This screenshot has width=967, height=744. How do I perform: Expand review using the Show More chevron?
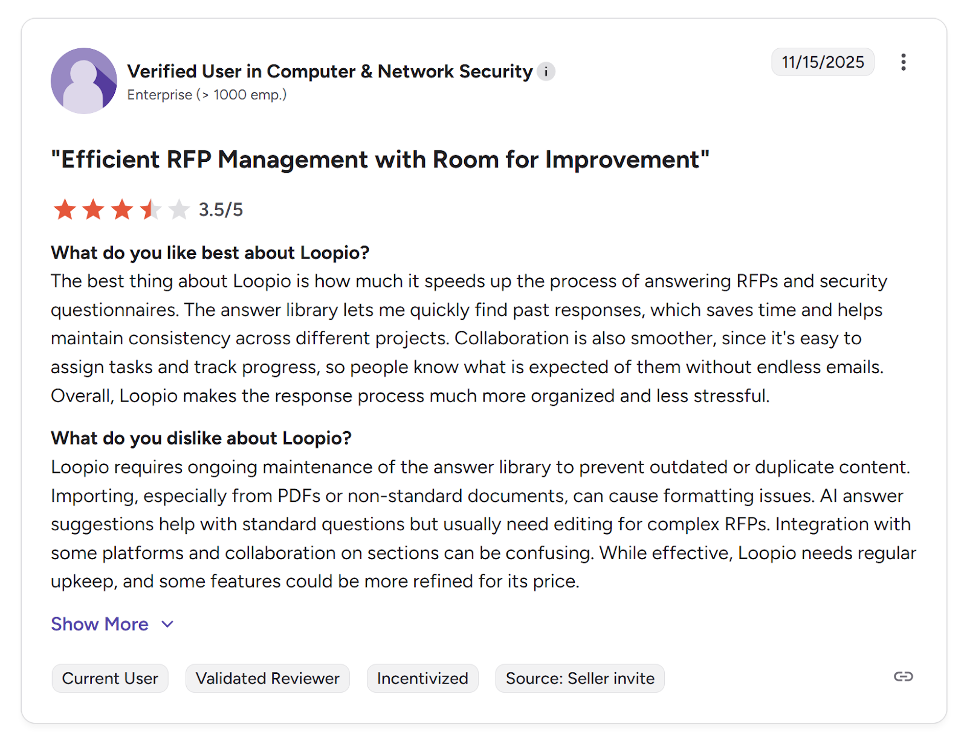tap(168, 624)
